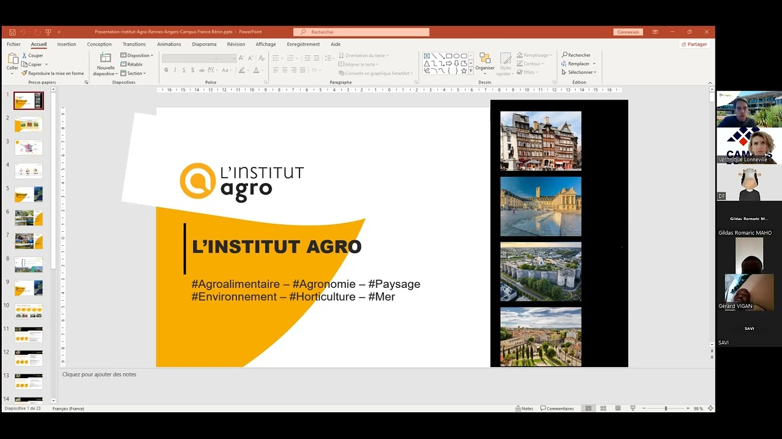This screenshot has width=782, height=439.
Task: Click Reproduire la mise en forme
Action: pos(53,73)
